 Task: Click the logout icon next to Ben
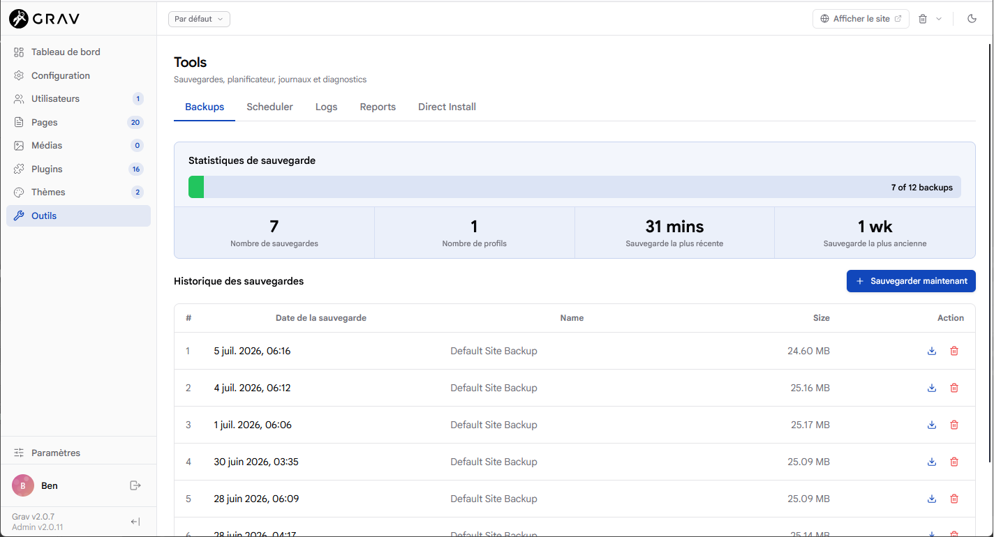(x=135, y=485)
